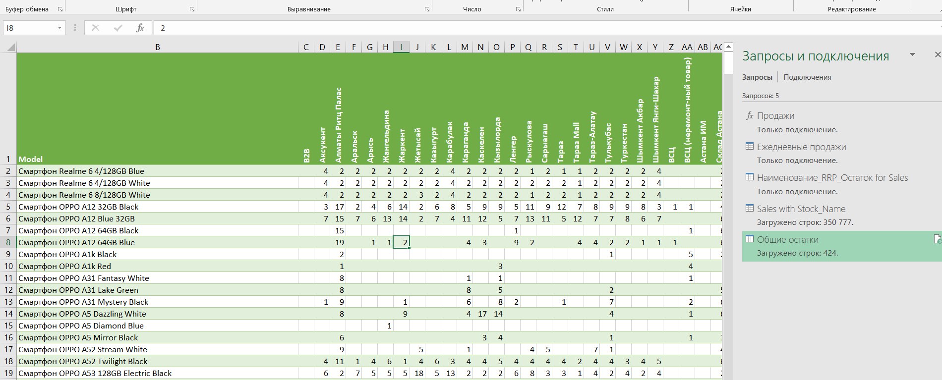The image size is (942, 380).
Task: Click the Тараз Mall column header cell
Action: point(576,109)
